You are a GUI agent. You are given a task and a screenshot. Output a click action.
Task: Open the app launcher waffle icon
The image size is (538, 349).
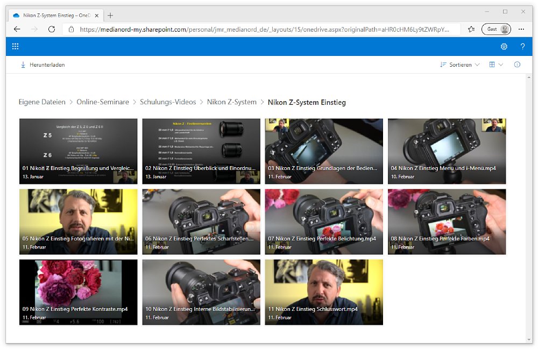coord(16,46)
